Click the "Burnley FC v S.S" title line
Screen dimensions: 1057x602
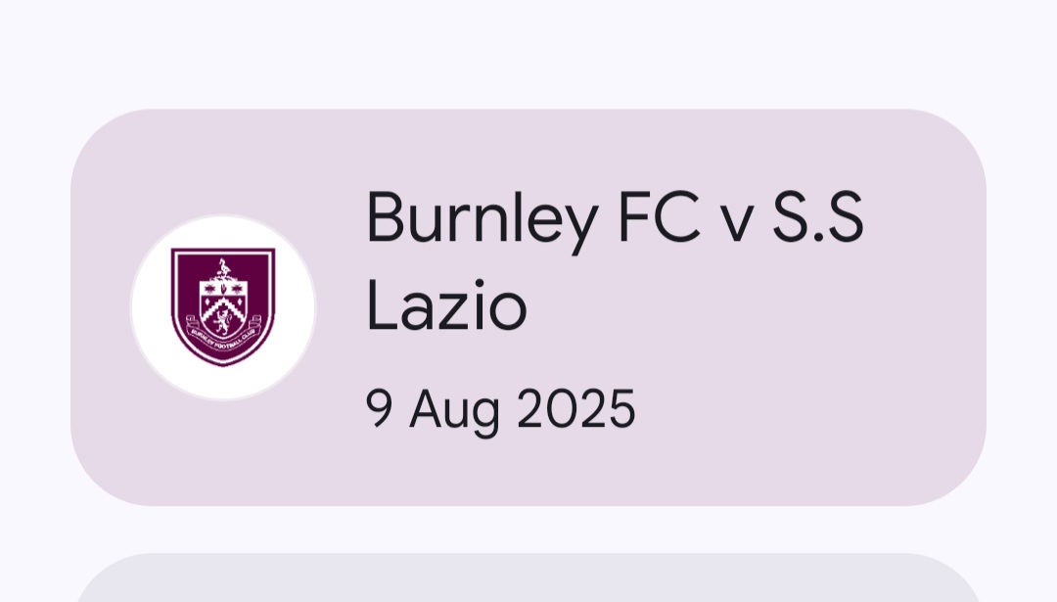[x=615, y=219]
